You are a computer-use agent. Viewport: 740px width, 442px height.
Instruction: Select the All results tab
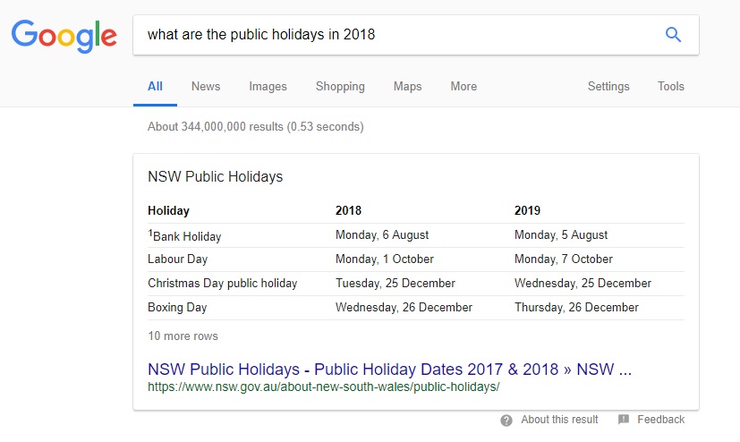[155, 86]
